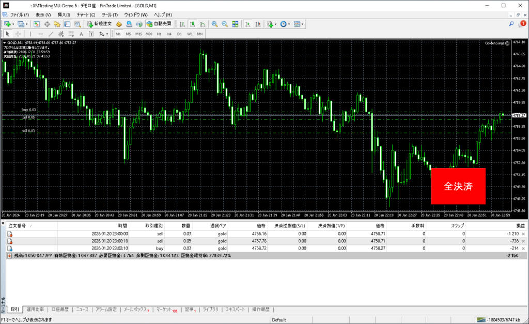
Task: Close the buy gold order row
Action: point(523,248)
